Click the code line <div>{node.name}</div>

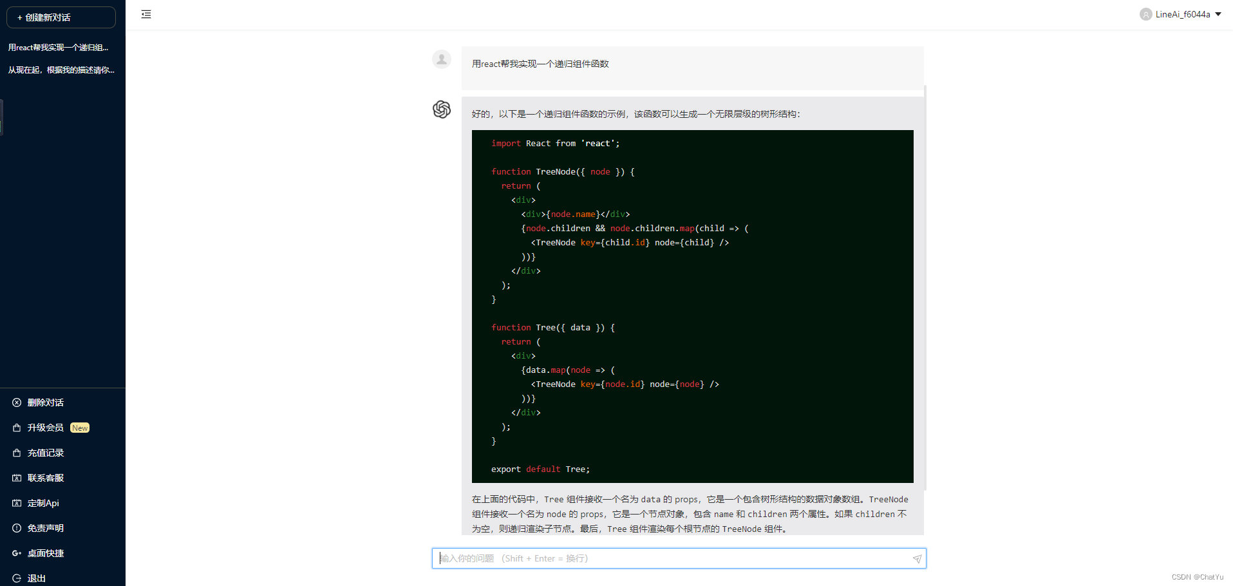(575, 214)
